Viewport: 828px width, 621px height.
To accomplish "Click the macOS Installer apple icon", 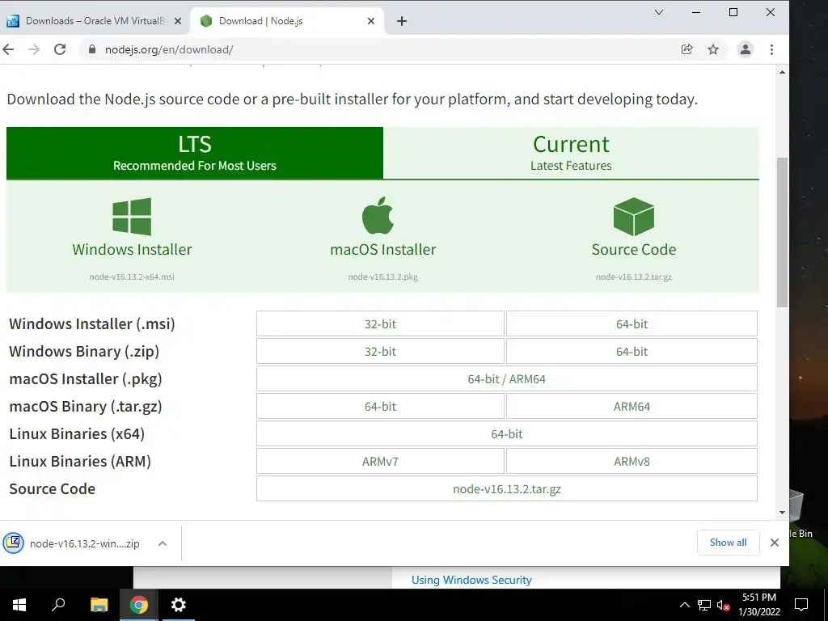I will (x=378, y=215).
